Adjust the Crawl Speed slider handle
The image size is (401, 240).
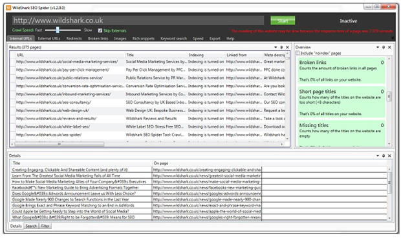tap(58, 30)
